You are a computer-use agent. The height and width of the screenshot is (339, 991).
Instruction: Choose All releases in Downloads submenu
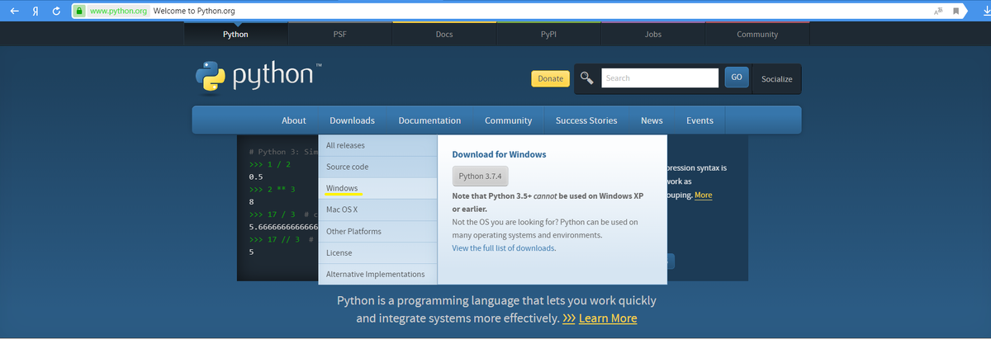click(377, 145)
